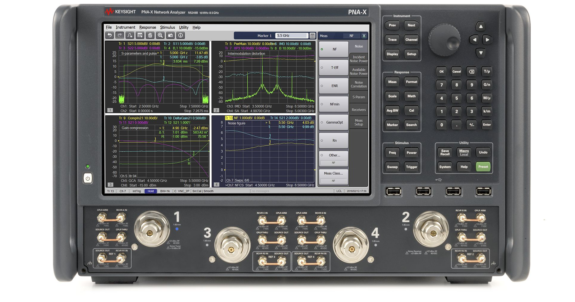575x302 pixels.
Task: Click the add channel toolbar icon
Action: pos(140,35)
